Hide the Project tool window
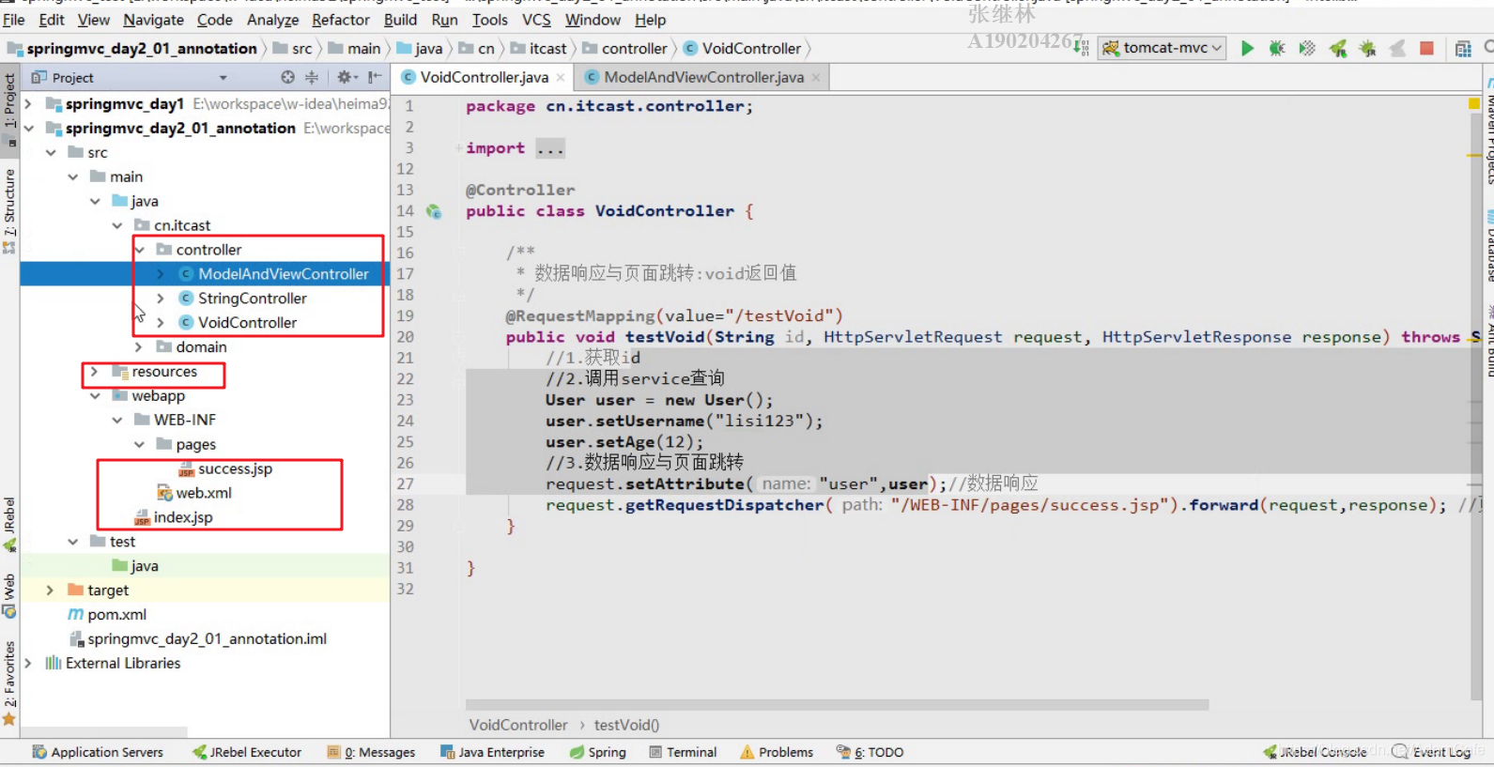Image resolution: width=1494 pixels, height=767 pixels. point(375,77)
